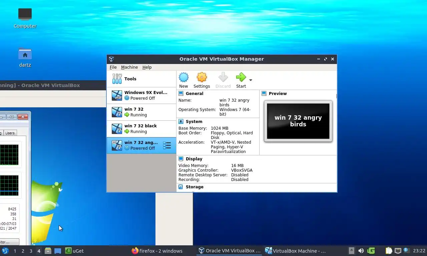
Task: Switch to workspace 2 in pager
Action: (23, 251)
